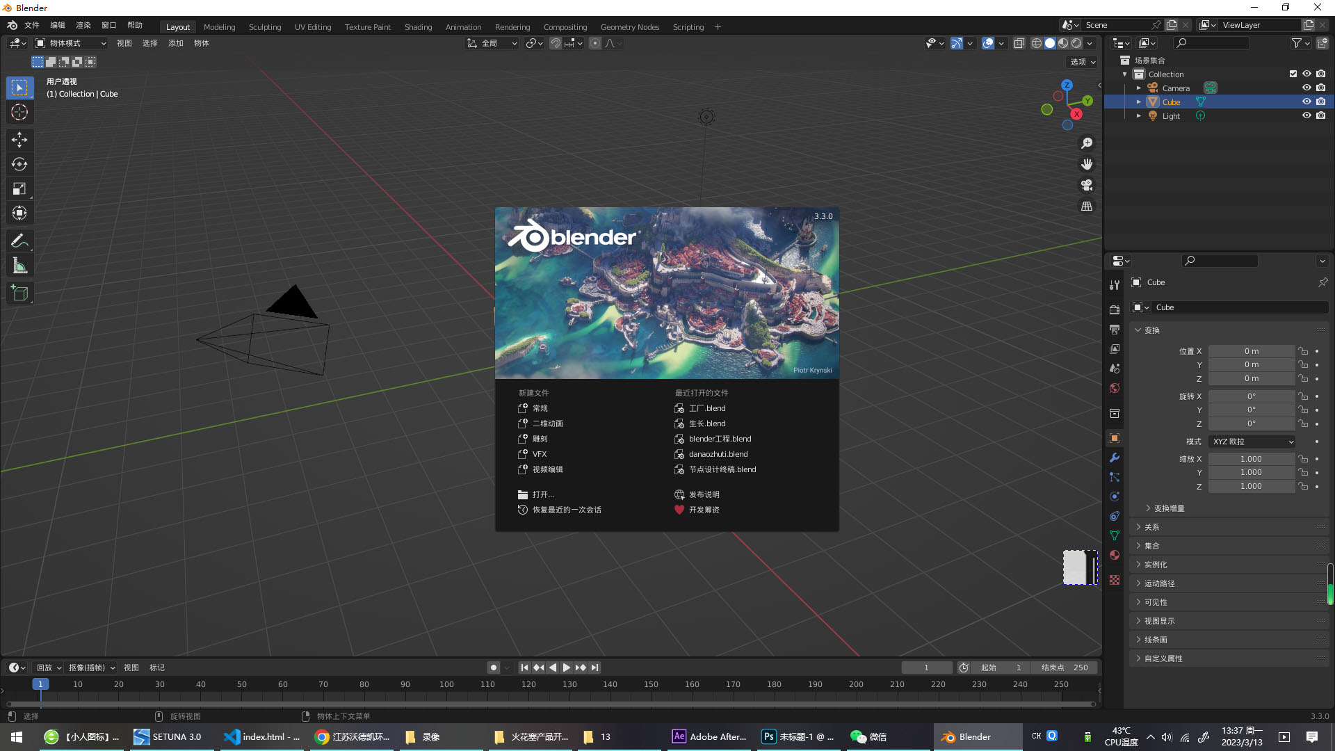Open the Render (渲染) menu
1335x751 pixels.
[83, 25]
